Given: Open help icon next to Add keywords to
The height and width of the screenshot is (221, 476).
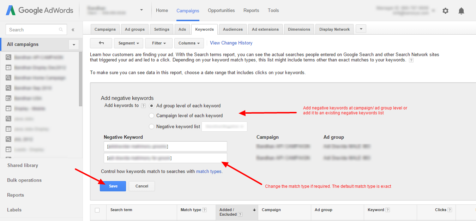Looking at the screenshot, I should pyautogui.click(x=143, y=106).
